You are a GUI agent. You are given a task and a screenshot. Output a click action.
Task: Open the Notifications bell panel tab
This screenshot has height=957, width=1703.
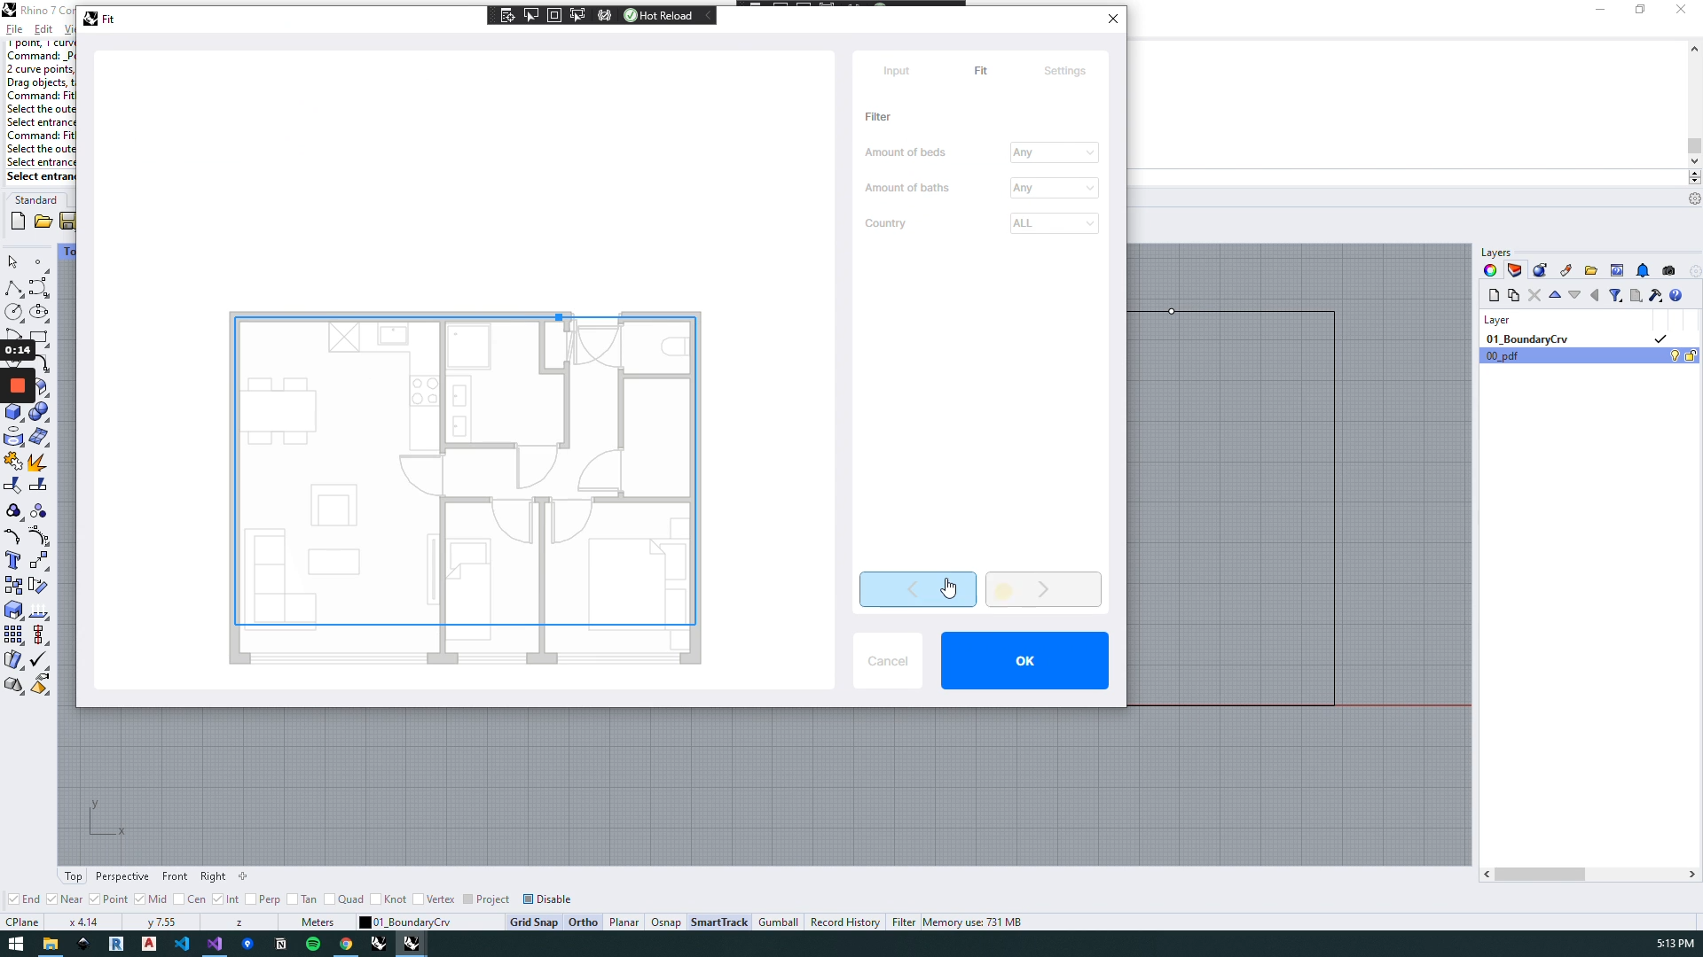[1643, 271]
